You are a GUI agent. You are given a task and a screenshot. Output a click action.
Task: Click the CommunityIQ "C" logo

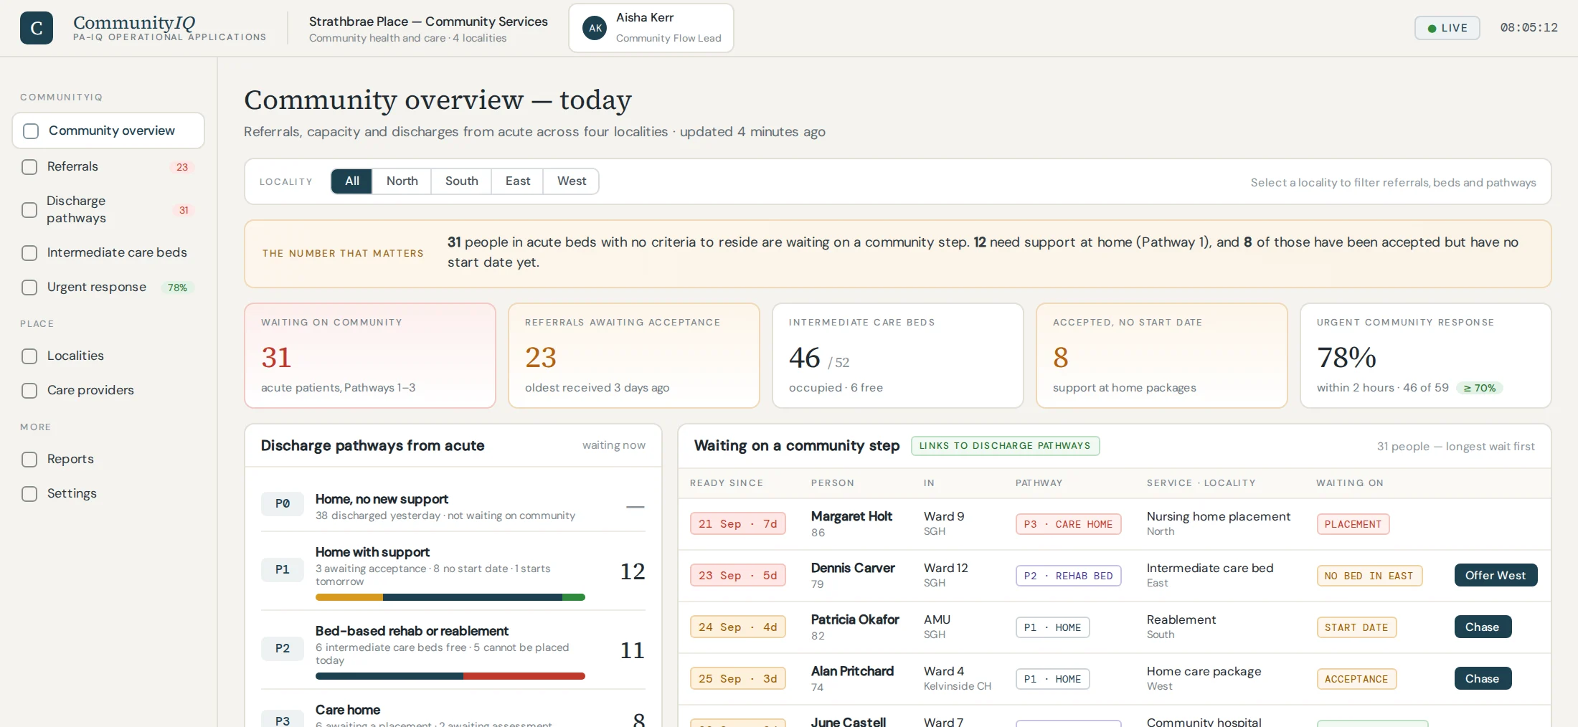click(x=37, y=28)
